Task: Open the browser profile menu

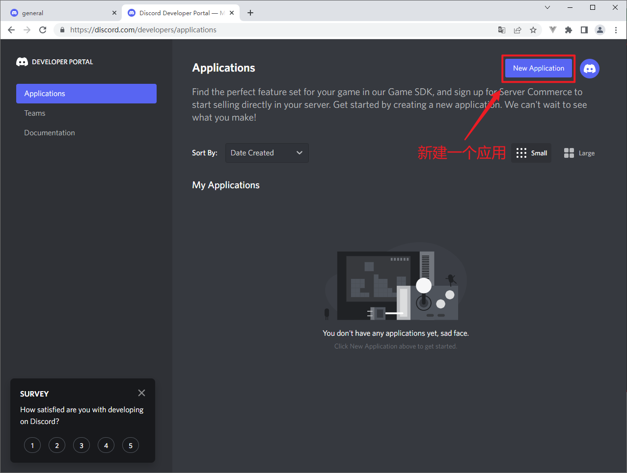Action: point(600,30)
